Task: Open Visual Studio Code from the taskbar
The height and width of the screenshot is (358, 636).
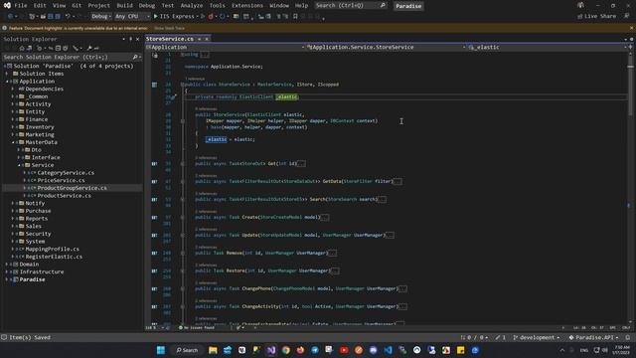Action: click(x=389, y=350)
